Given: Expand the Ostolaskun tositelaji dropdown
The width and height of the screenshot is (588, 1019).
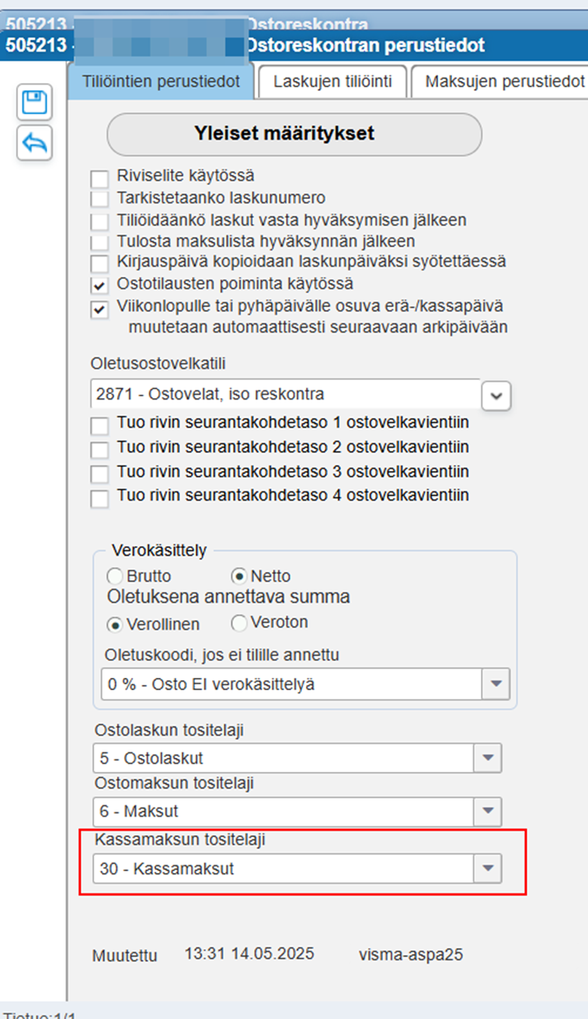Looking at the screenshot, I should 488,758.
